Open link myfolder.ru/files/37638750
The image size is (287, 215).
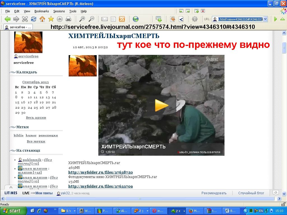pos(101,172)
